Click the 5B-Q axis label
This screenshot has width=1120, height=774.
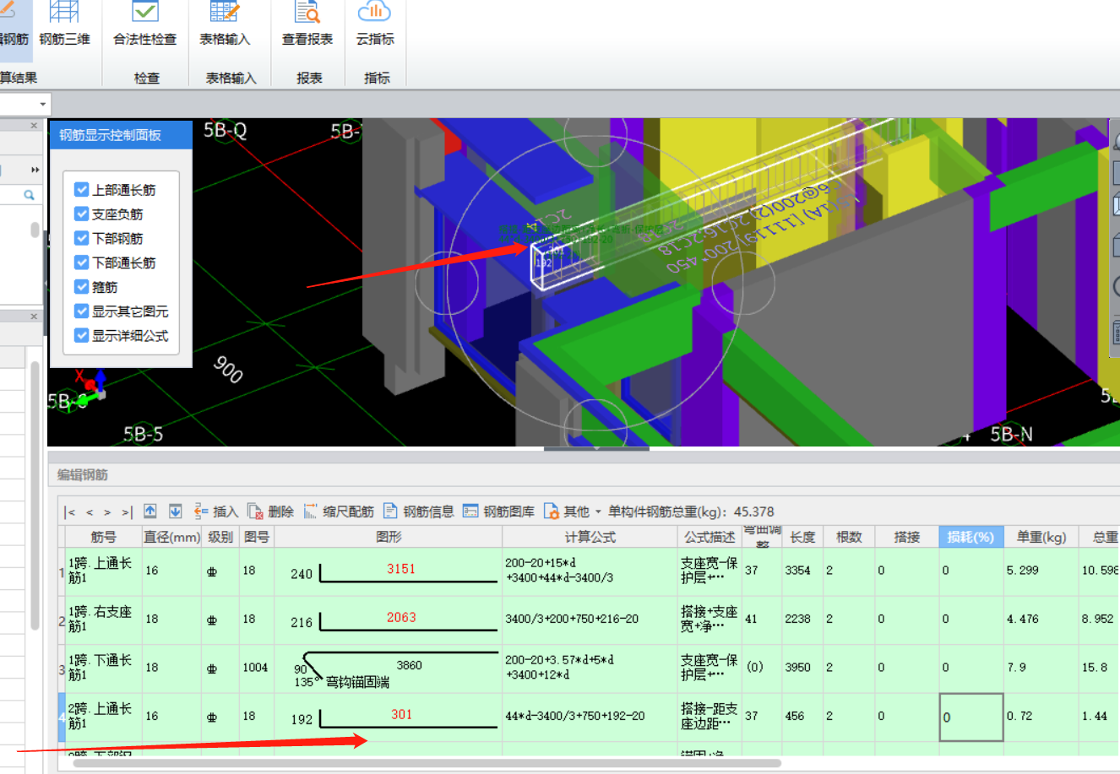tap(225, 131)
